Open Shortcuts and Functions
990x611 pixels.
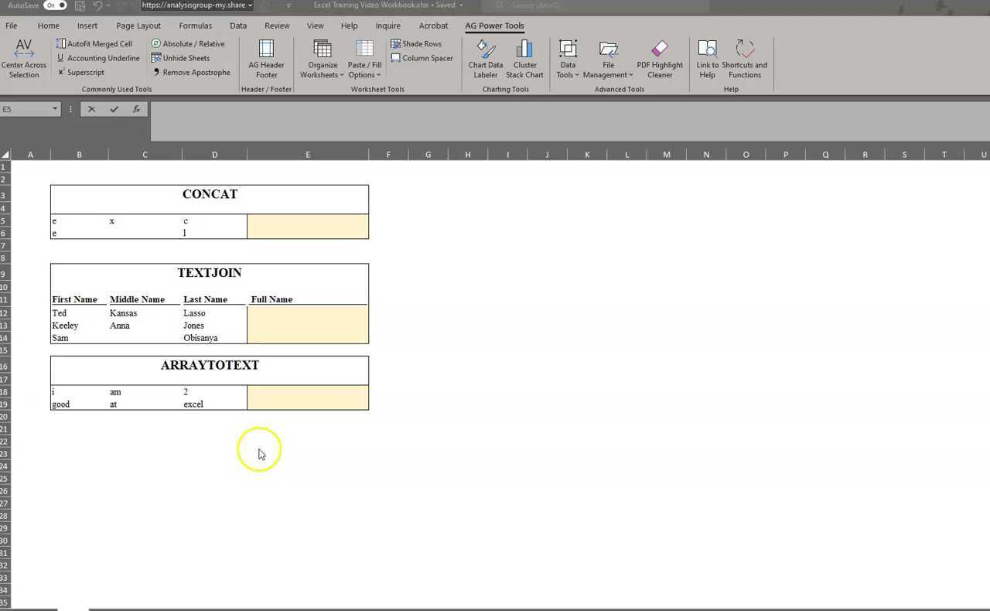pos(744,49)
